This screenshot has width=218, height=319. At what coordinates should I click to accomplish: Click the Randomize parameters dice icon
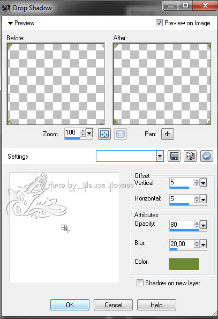(x=190, y=156)
